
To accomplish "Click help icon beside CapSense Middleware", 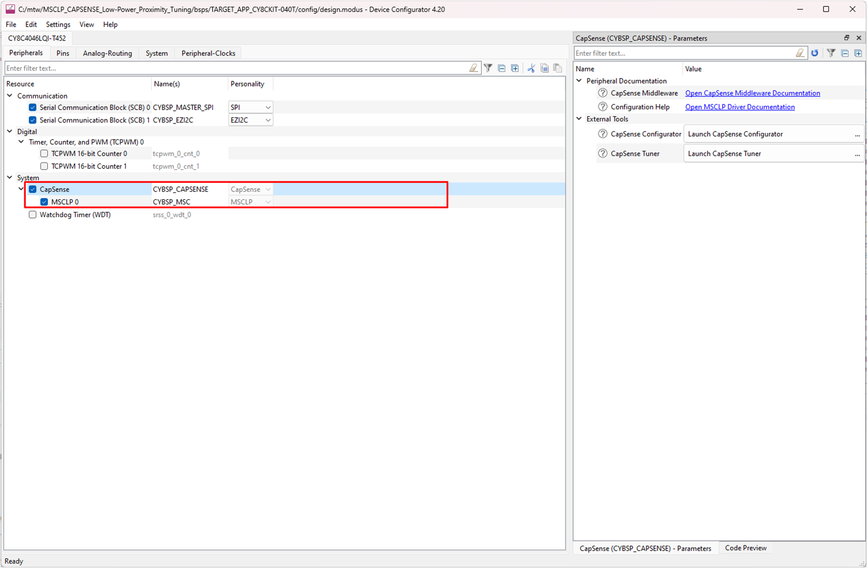I will click(x=602, y=93).
